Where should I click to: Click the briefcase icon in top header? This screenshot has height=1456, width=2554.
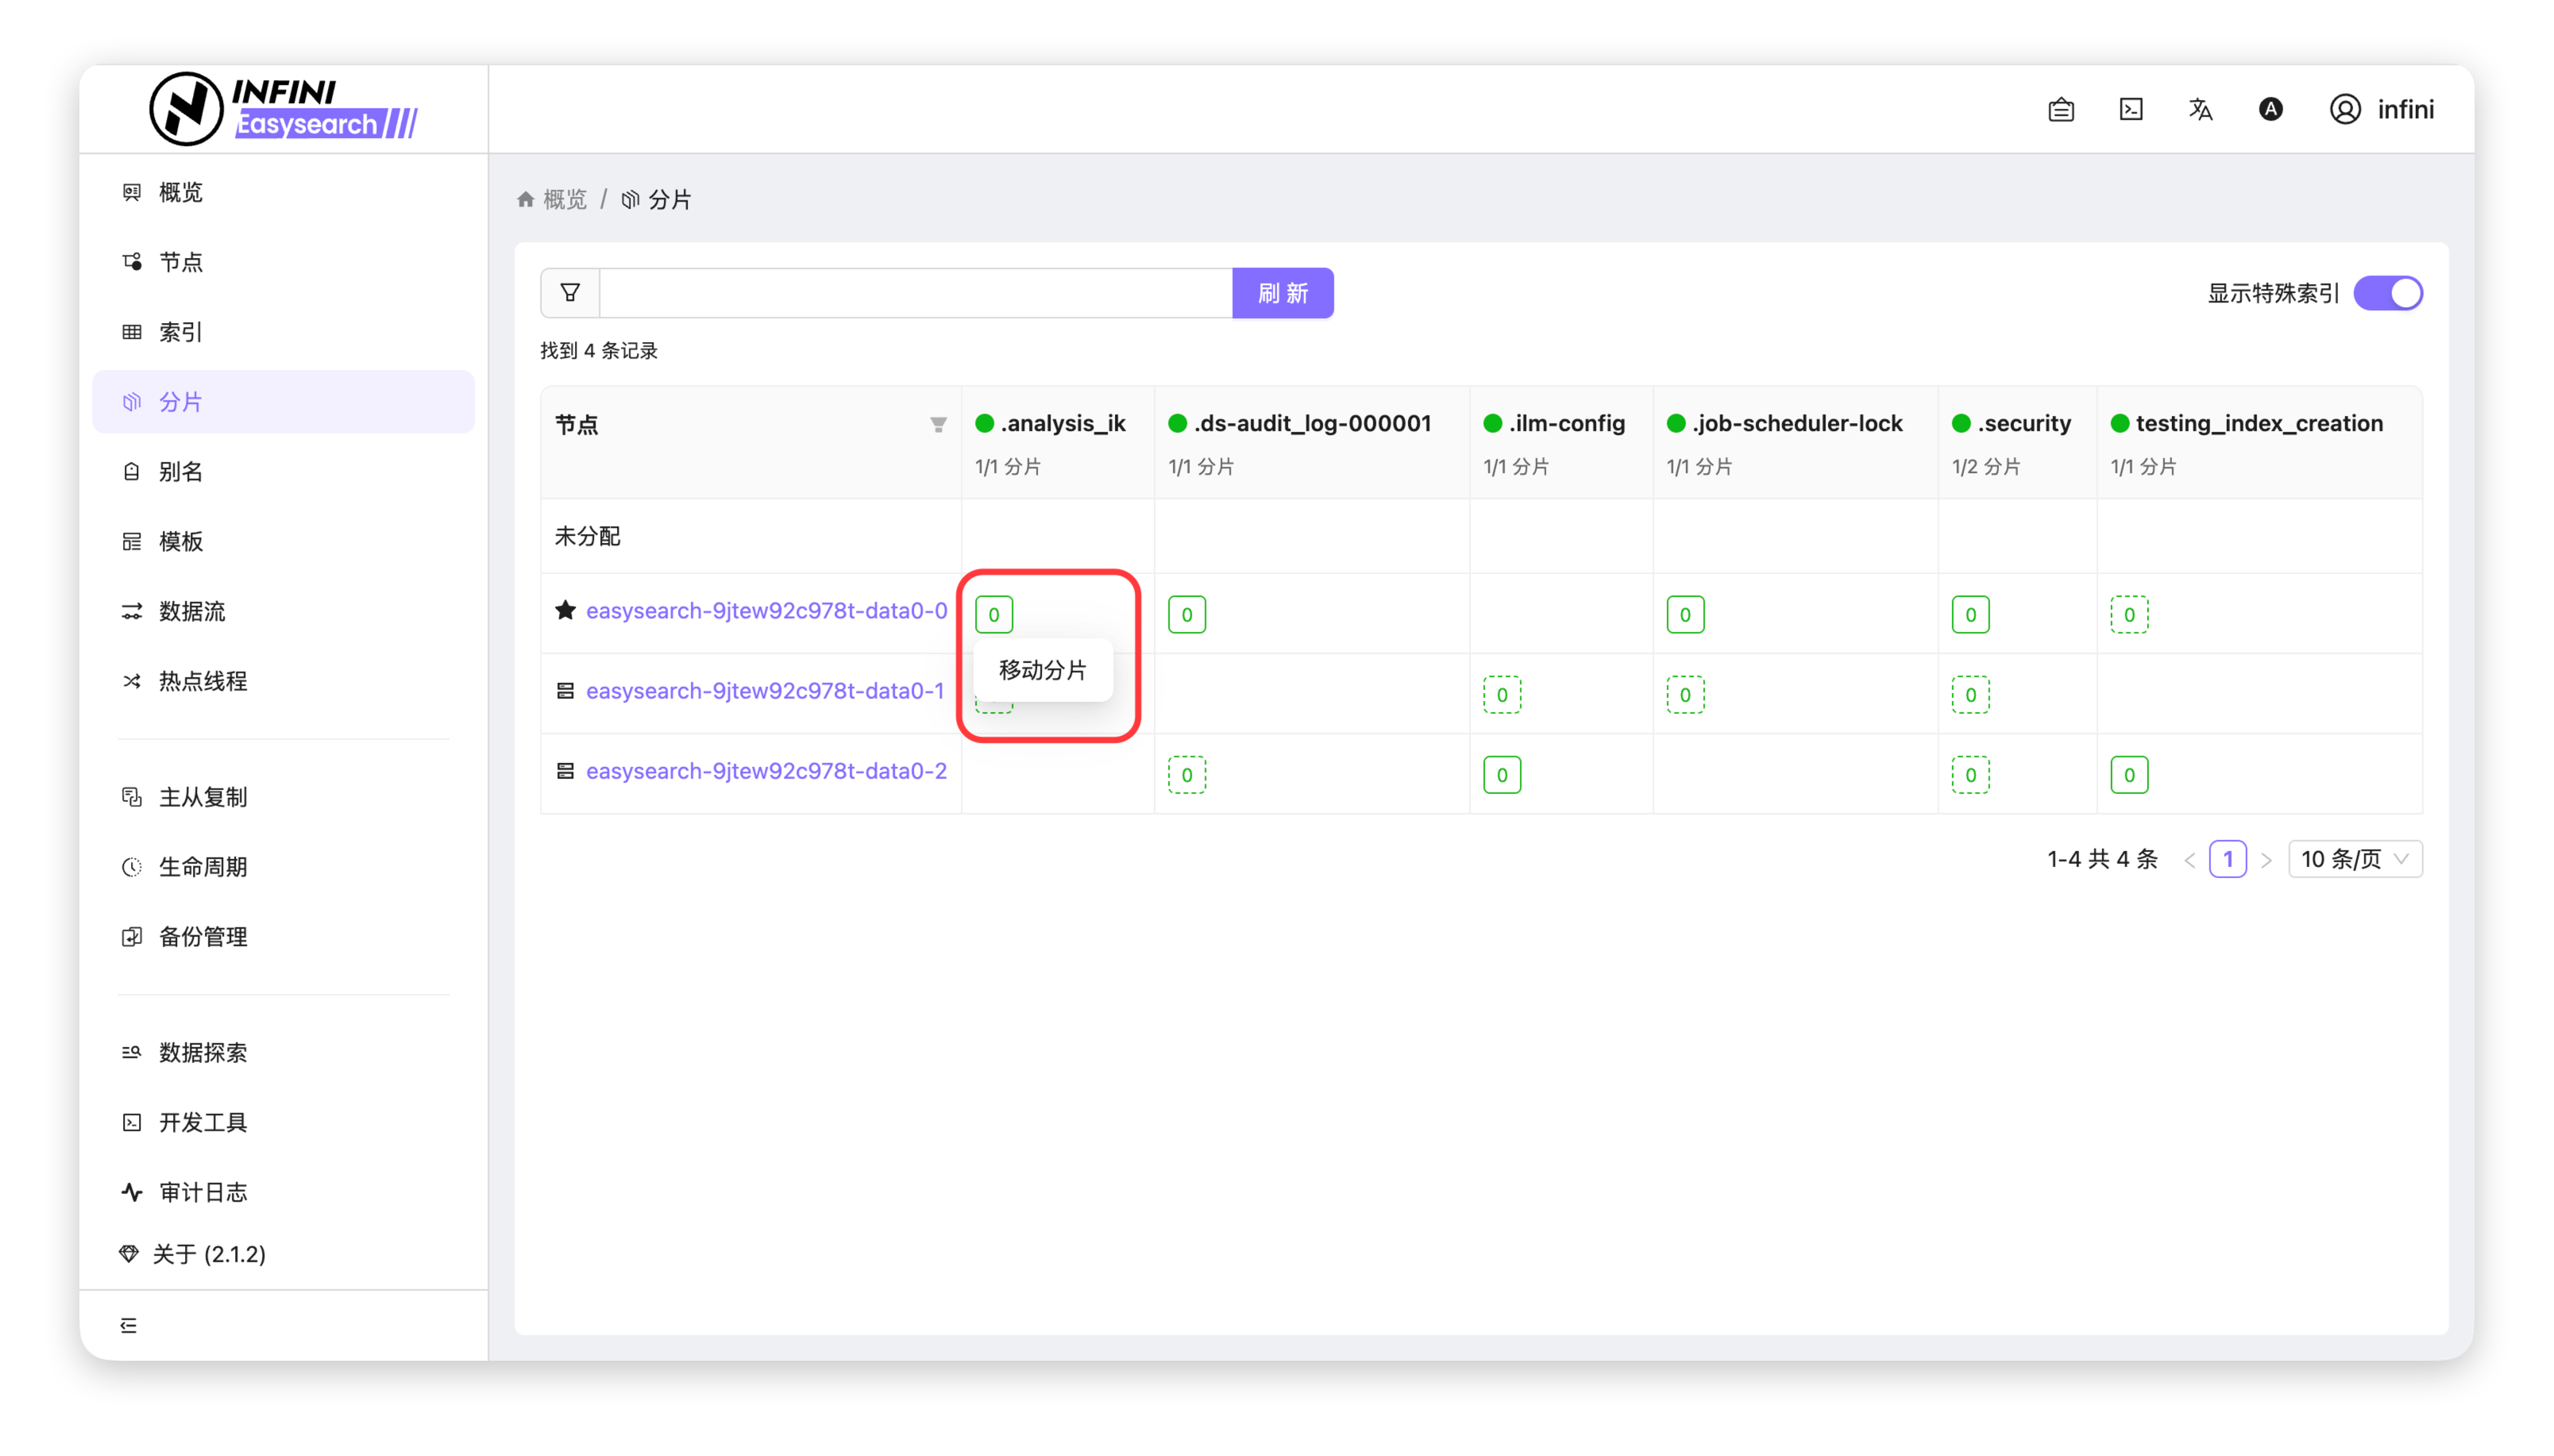(x=2061, y=109)
